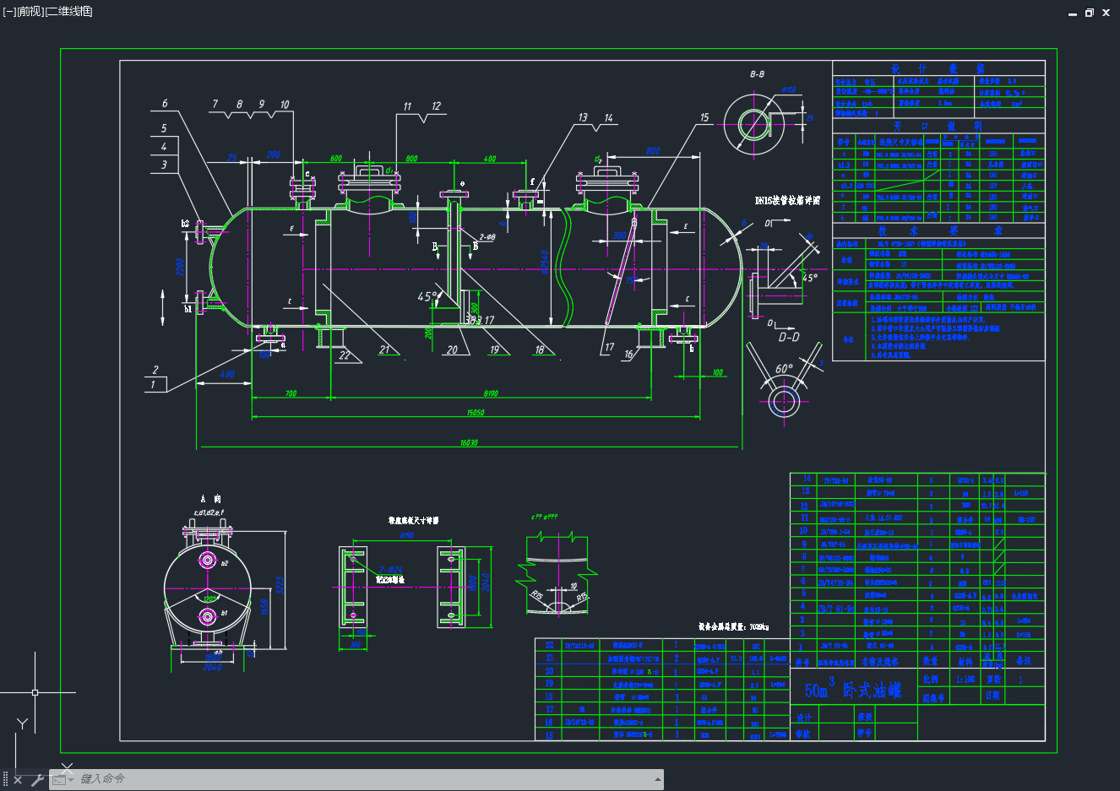Minimize the drawing window
Viewport: 1120px width, 791px height.
(x=1073, y=14)
